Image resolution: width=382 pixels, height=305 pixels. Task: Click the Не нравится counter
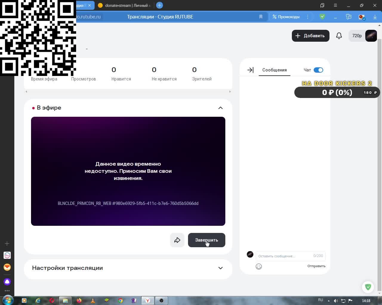point(164,74)
